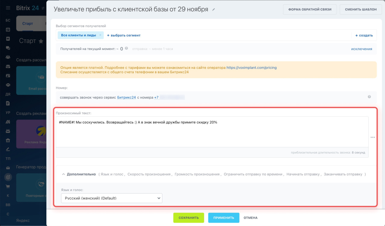Click 'Ограничить отправку по времени' option text
The height and width of the screenshot is (226, 385).
coord(253,174)
